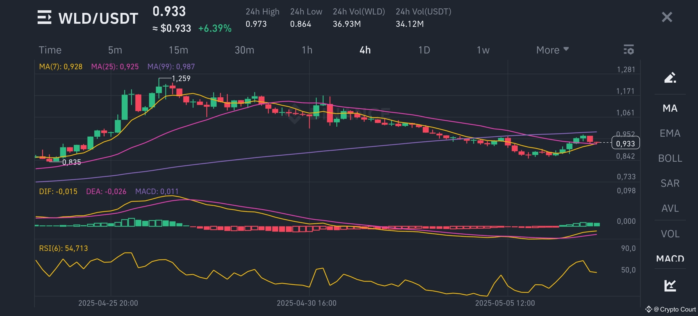698x316 pixels.
Task: Click the 24h High value 0.973
Action: click(256, 24)
